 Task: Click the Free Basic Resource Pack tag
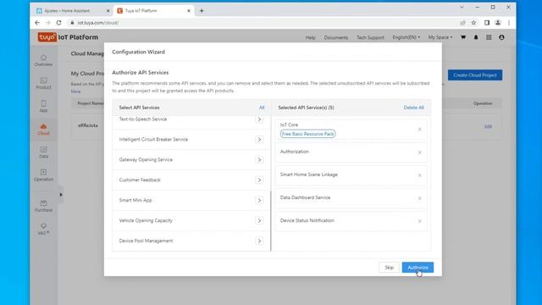(x=307, y=134)
